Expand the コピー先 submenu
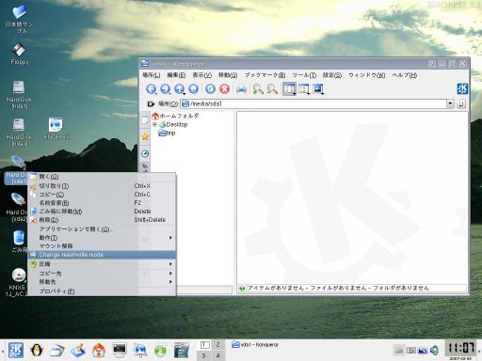 point(103,274)
